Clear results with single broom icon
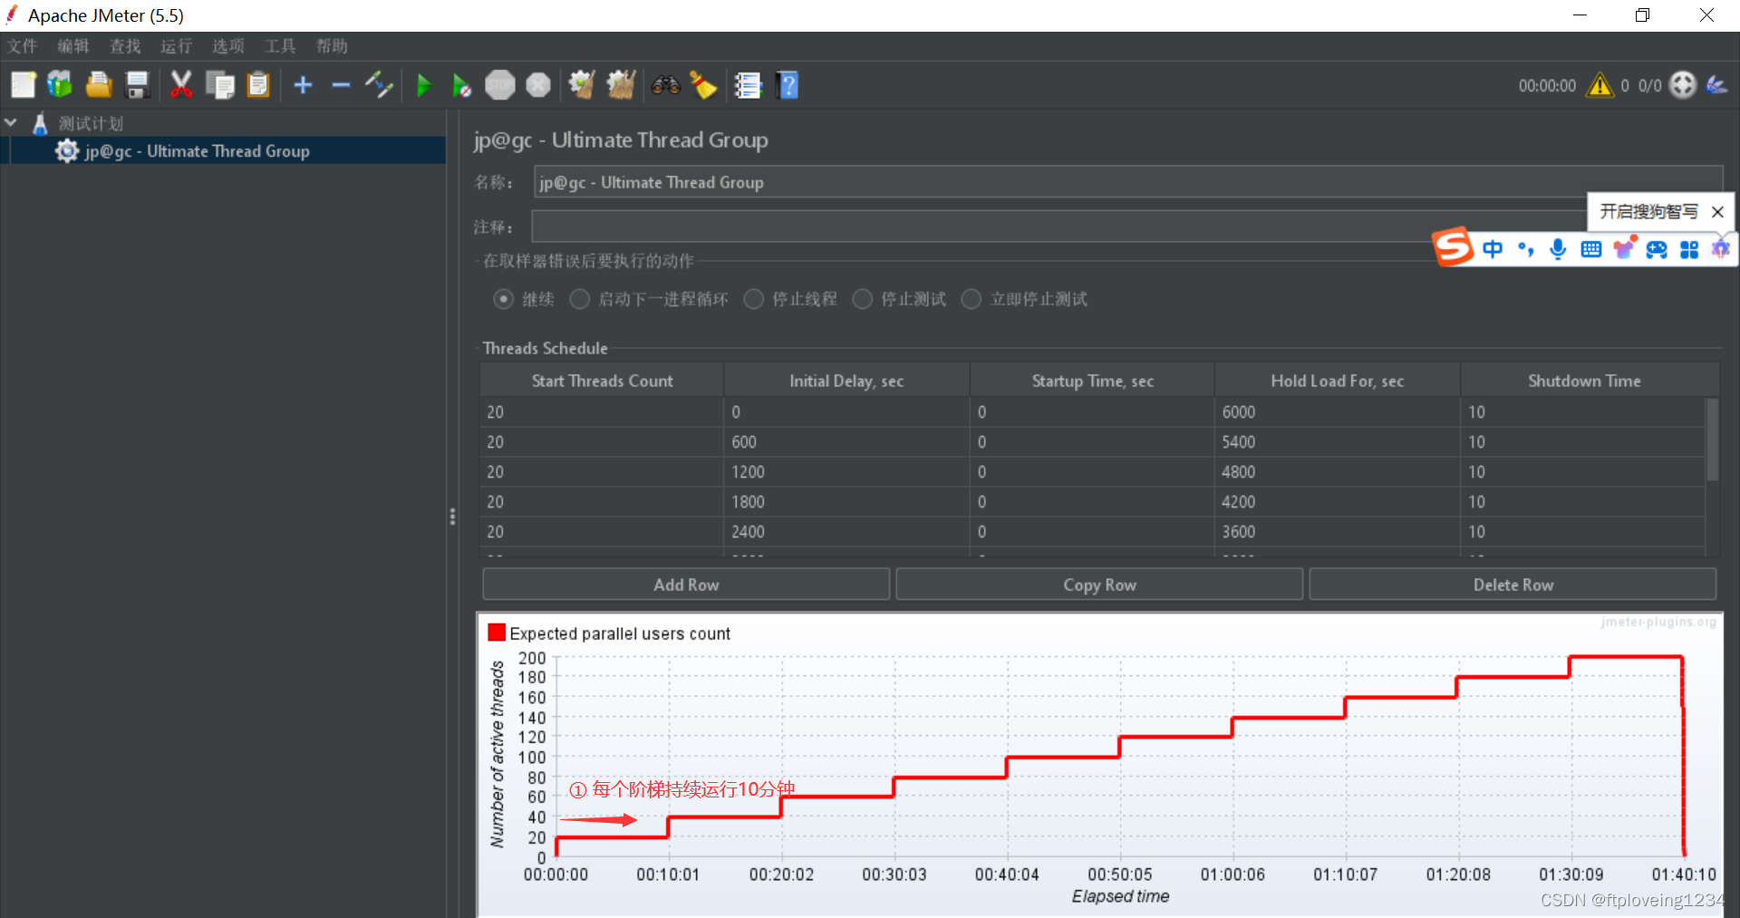This screenshot has width=1740, height=918. (582, 85)
